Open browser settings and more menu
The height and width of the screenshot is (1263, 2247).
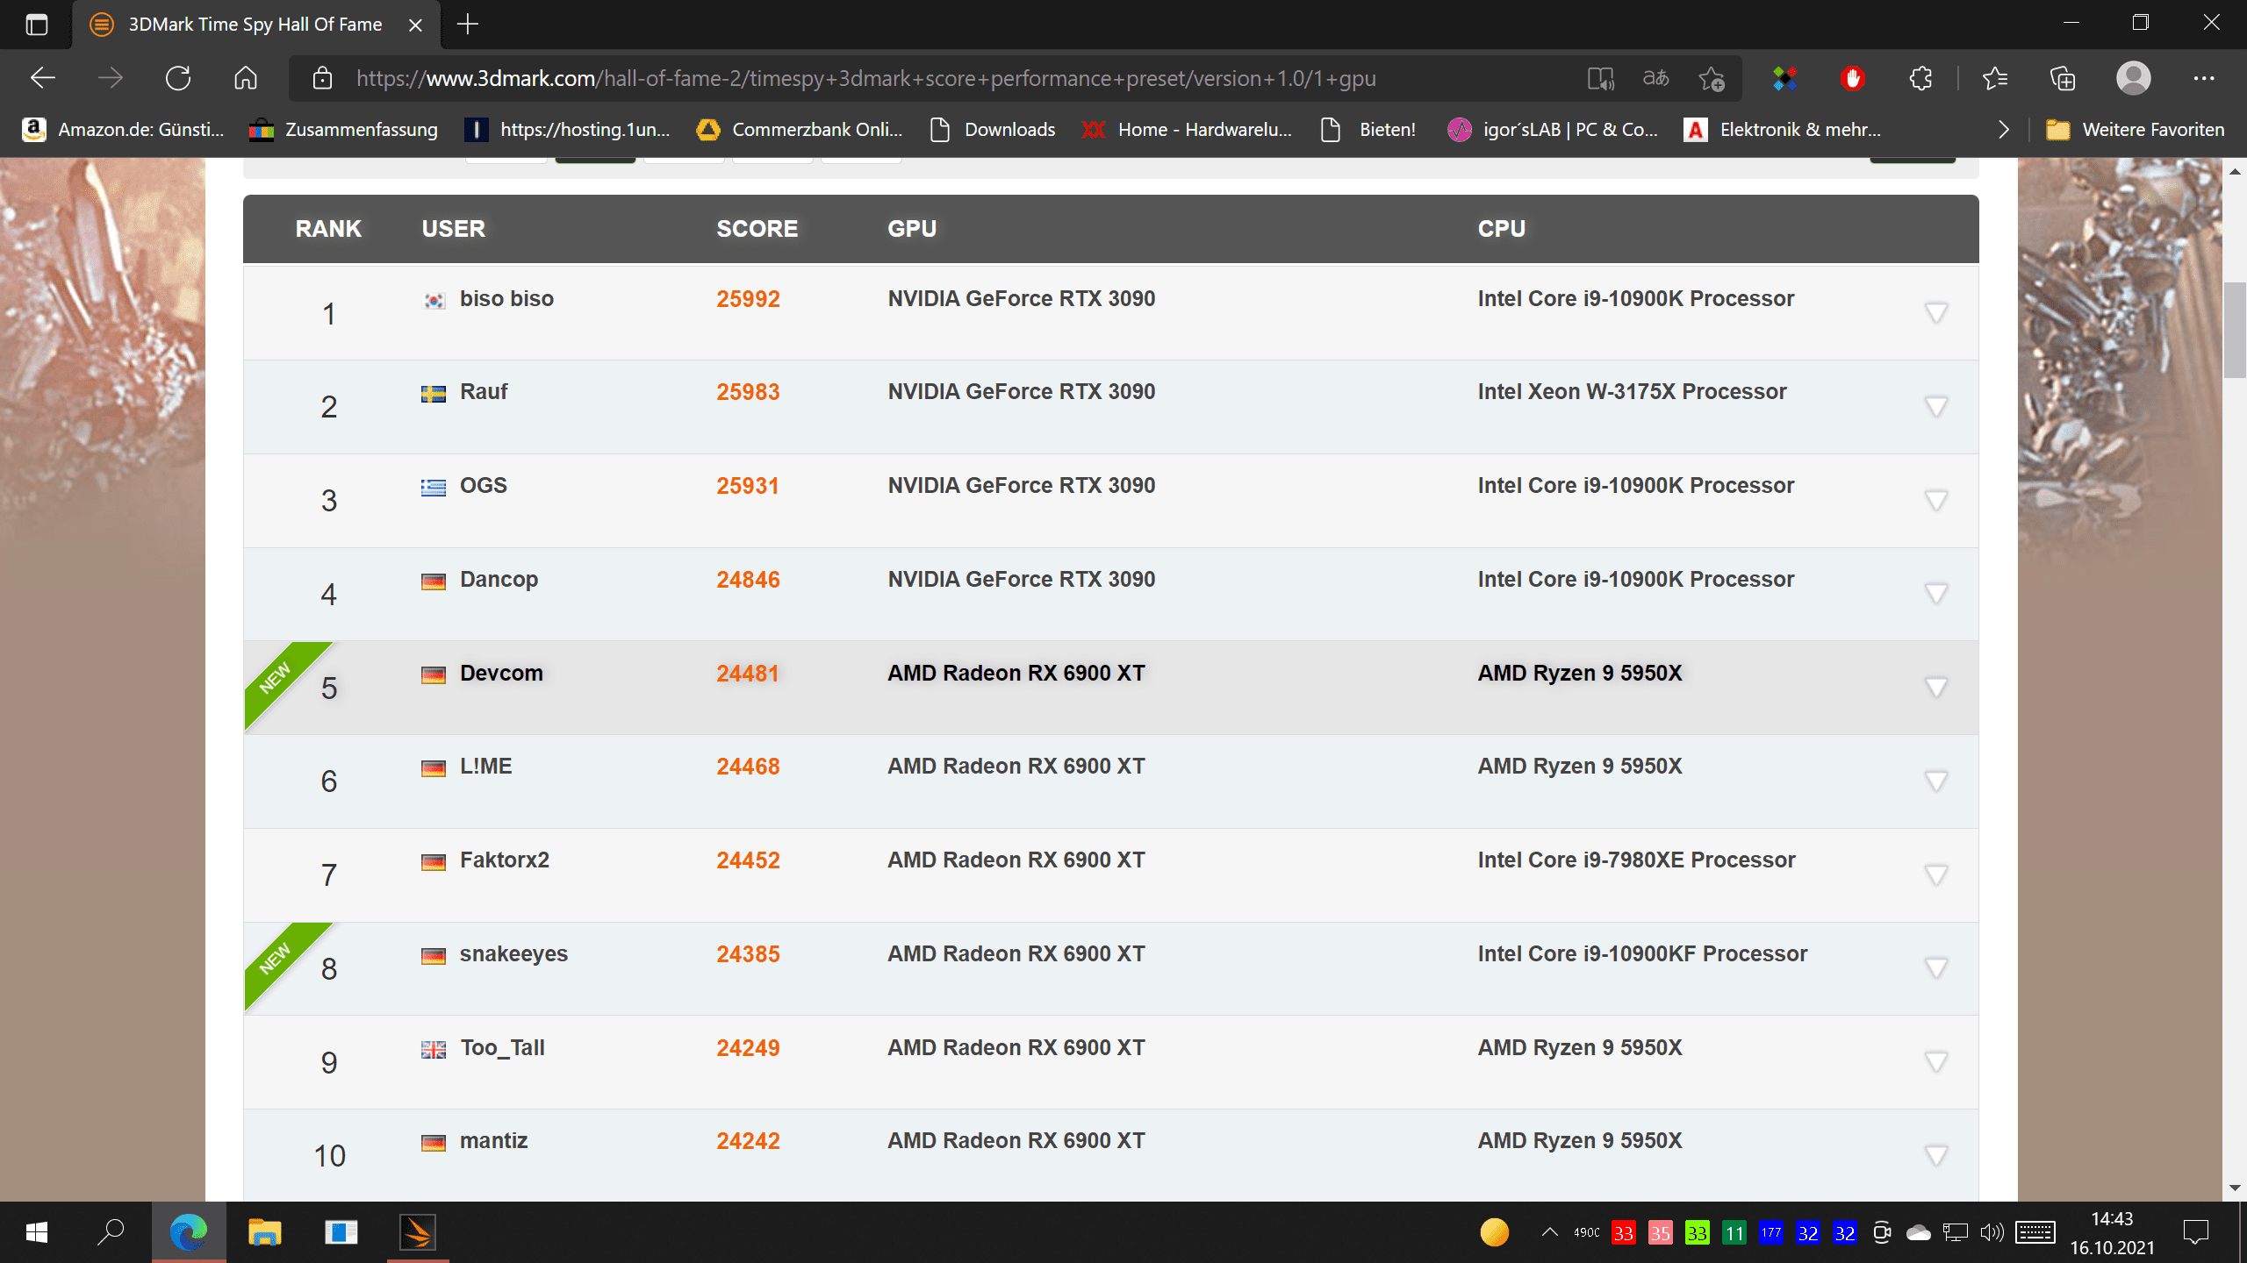(2204, 78)
